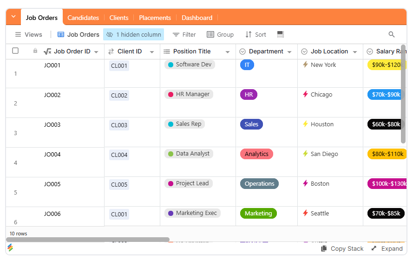Click the CL004 client chip
The image size is (413, 260).
point(119,155)
